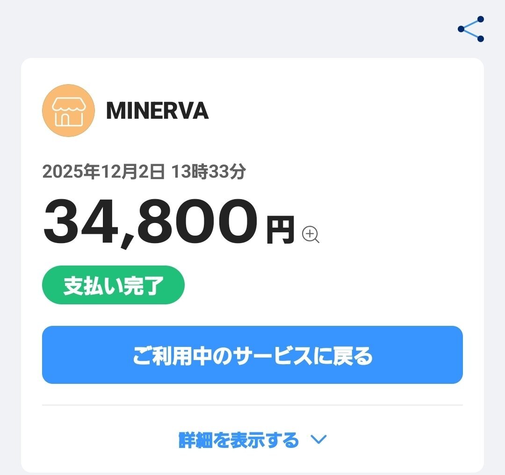Tap the bottom dot of share icon
The height and width of the screenshot is (475, 505).
point(481,39)
